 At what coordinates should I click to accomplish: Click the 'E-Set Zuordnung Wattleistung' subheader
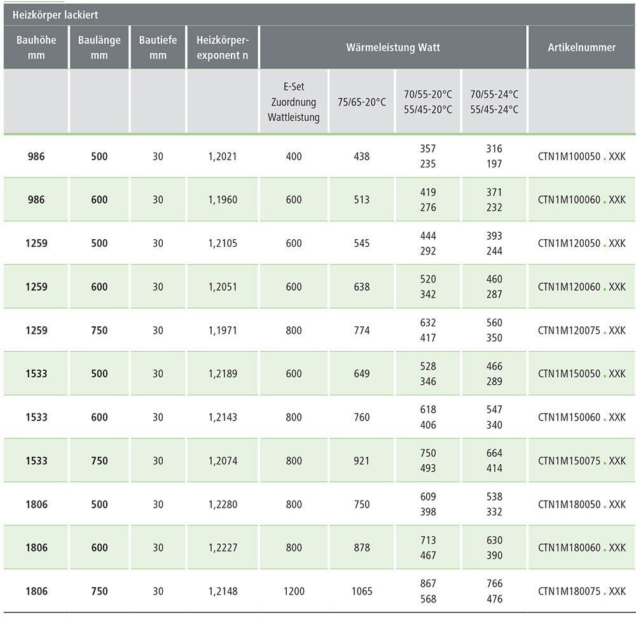point(293,102)
